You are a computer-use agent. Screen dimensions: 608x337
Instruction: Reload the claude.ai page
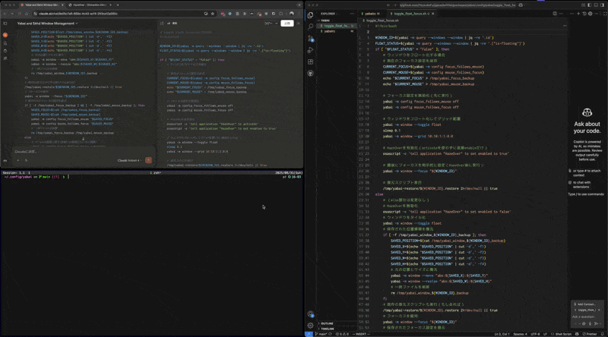(x=20, y=14)
